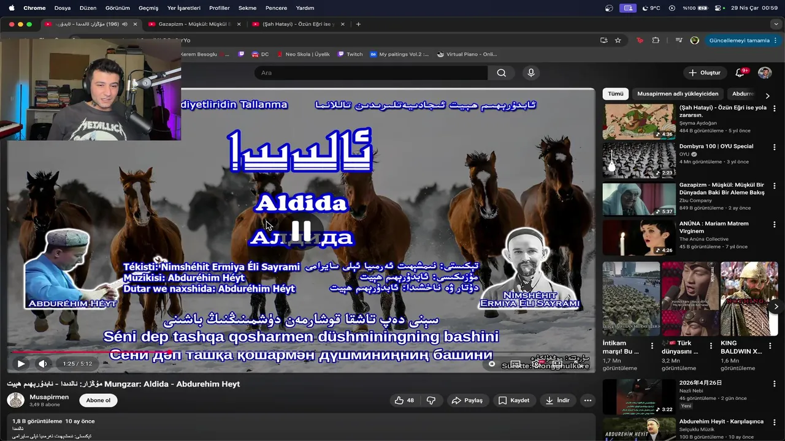Open the 'Geçmiş' menu in the menu bar
The height and width of the screenshot is (441, 785).
coord(148,8)
